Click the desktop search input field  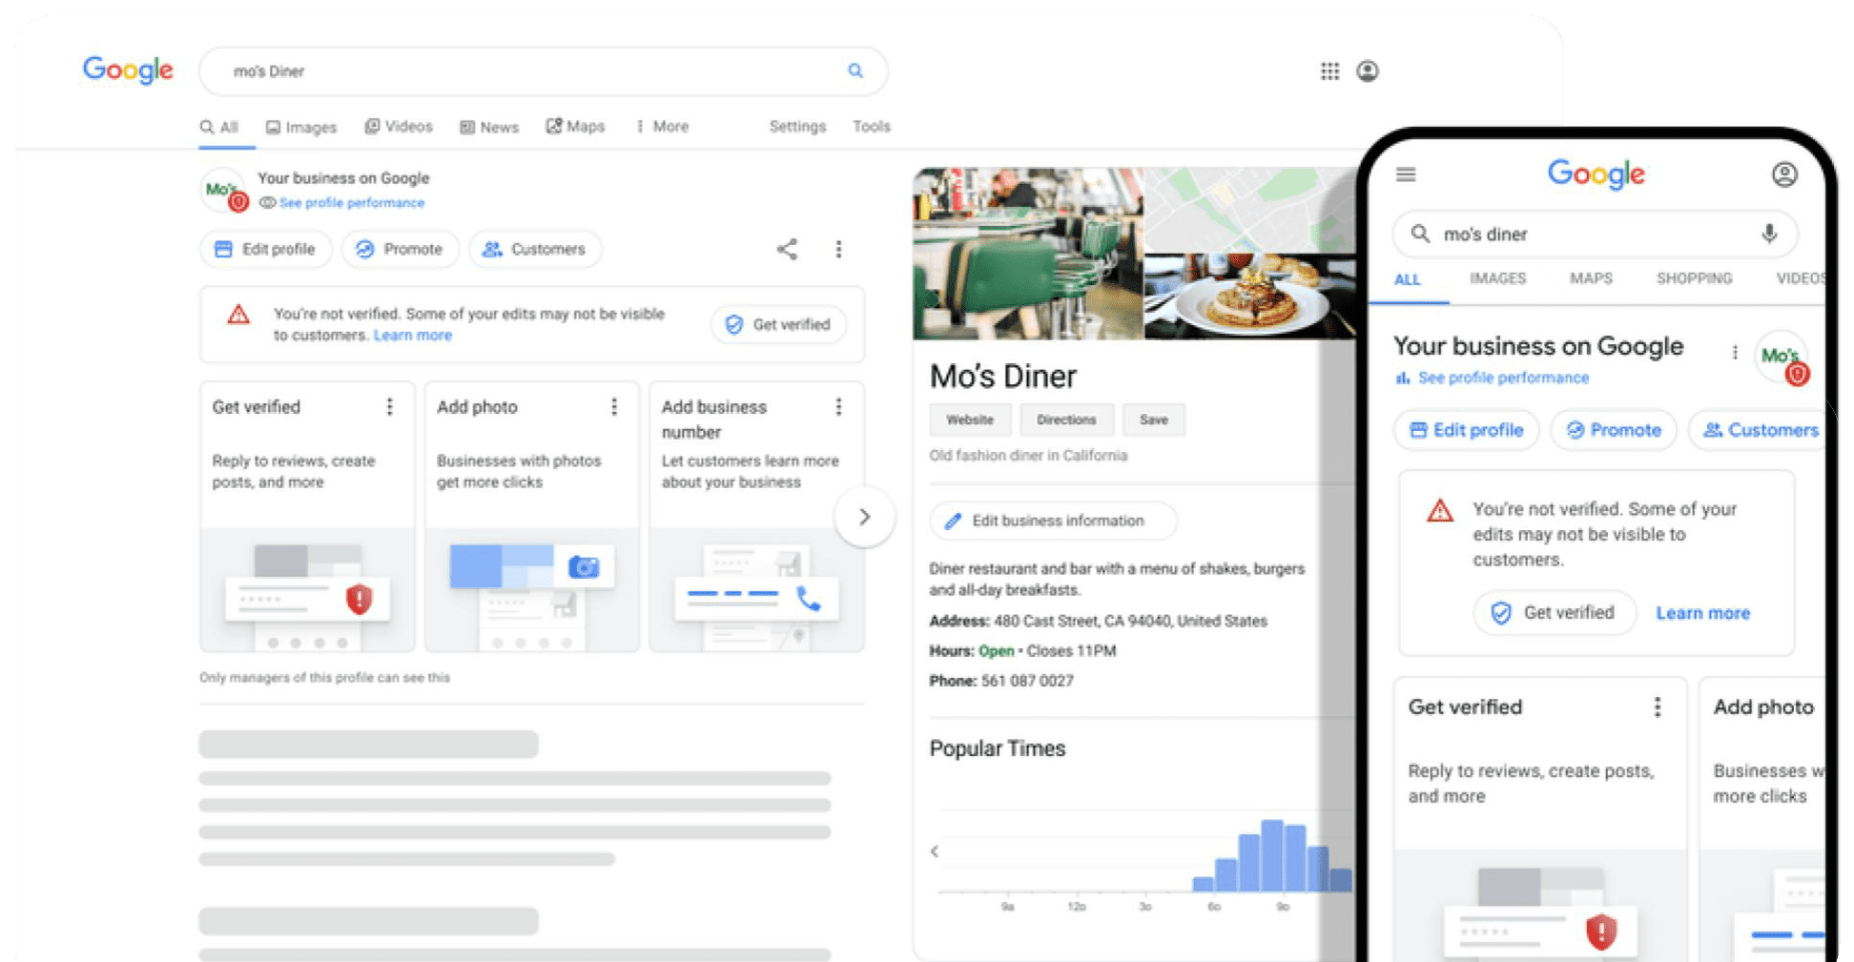(x=543, y=71)
